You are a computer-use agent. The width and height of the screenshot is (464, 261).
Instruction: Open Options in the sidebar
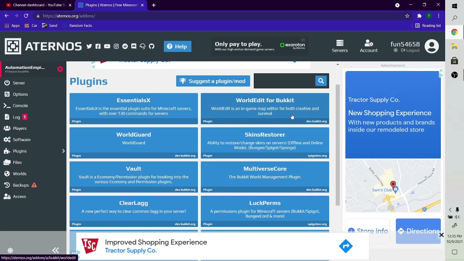[33, 94]
